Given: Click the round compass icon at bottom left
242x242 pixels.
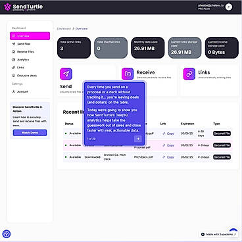Looking at the screenshot, I should 7,234.
